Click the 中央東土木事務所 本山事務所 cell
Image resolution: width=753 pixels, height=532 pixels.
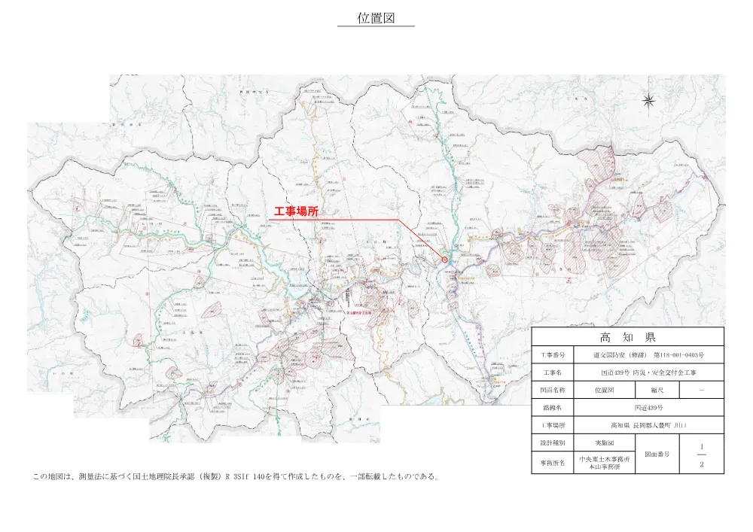[x=605, y=463]
